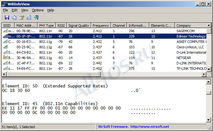Click MAC address 00-16-E3 cell

[26, 42]
